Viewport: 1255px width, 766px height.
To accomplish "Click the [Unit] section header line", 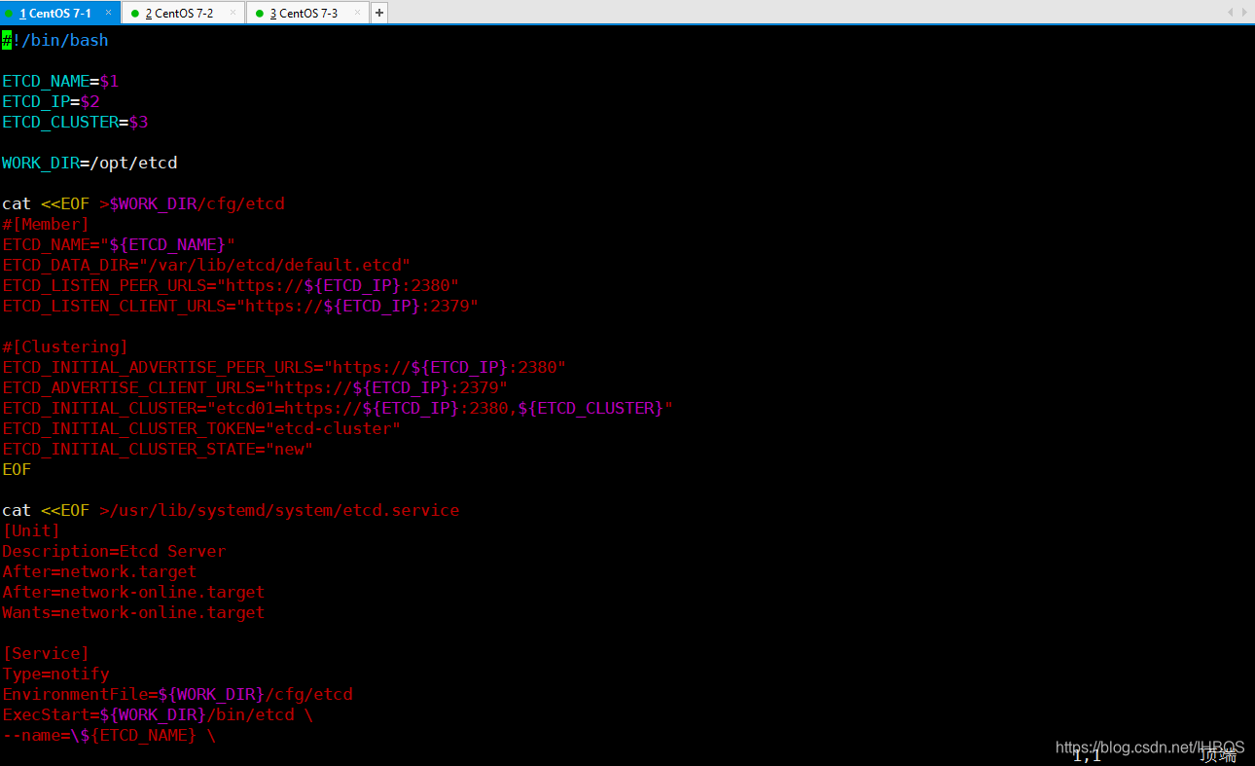I will click(31, 530).
